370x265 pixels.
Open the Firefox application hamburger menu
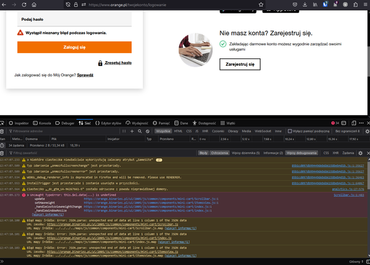coord(365,5)
